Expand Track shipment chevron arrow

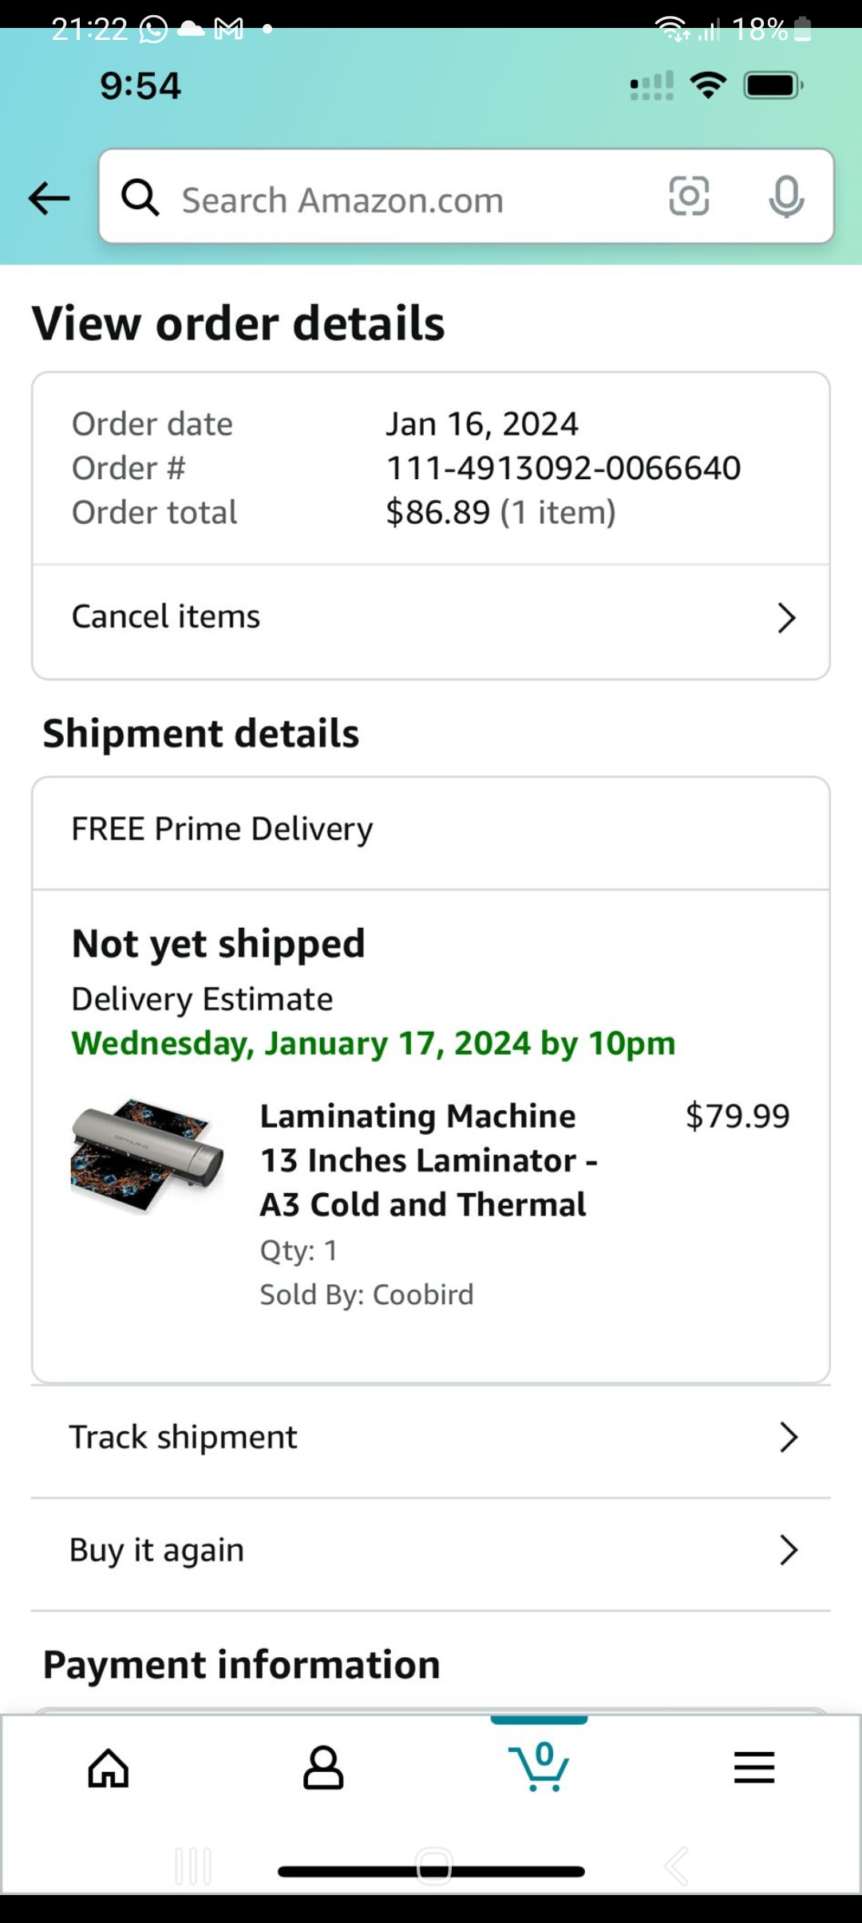789,1437
